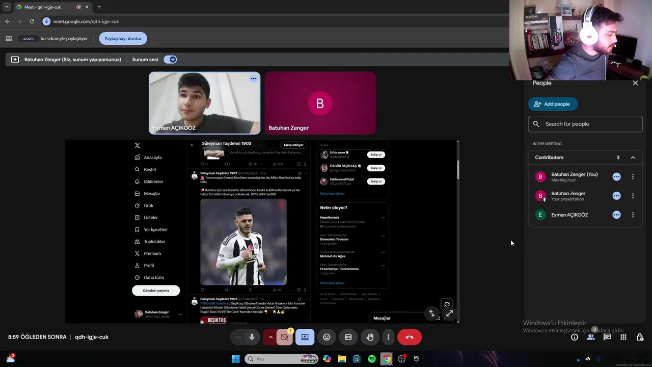
Task: Open more actions for Batuhan Zenger (You)
Action: (x=633, y=177)
